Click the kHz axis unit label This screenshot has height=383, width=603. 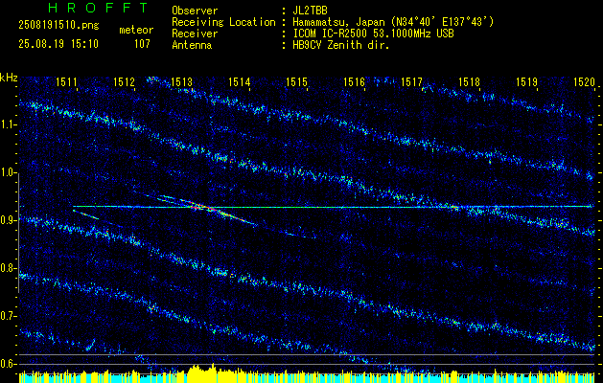(x=9, y=78)
